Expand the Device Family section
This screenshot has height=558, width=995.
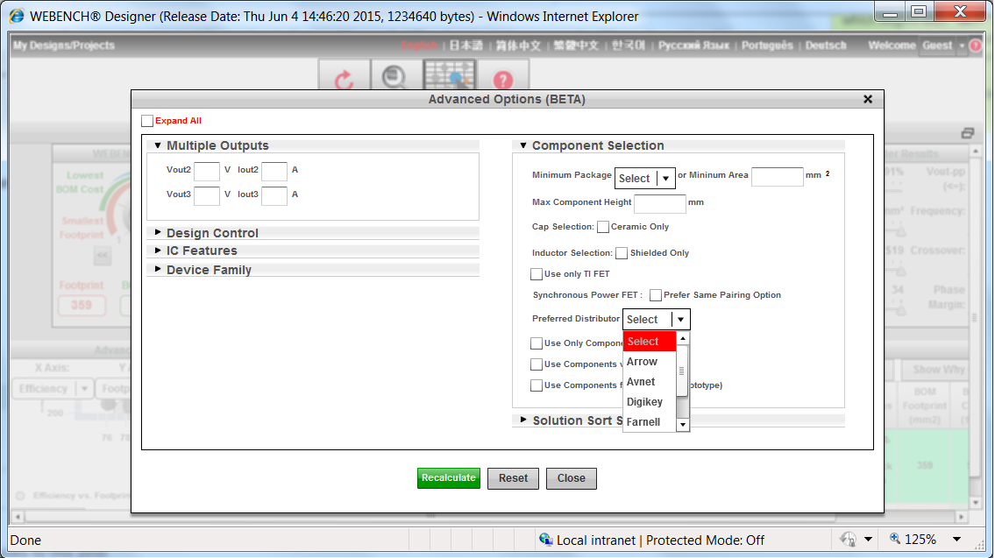point(158,270)
